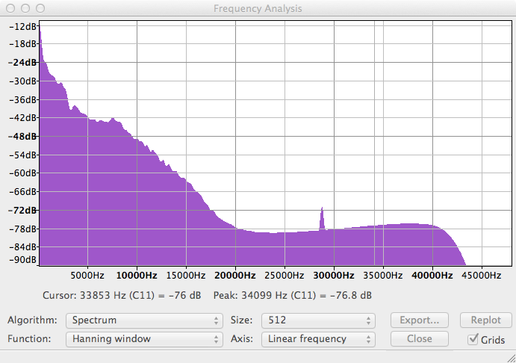Screen dimensions: 516x363
Task: Click the -90dB axis label
Action: pos(22,260)
